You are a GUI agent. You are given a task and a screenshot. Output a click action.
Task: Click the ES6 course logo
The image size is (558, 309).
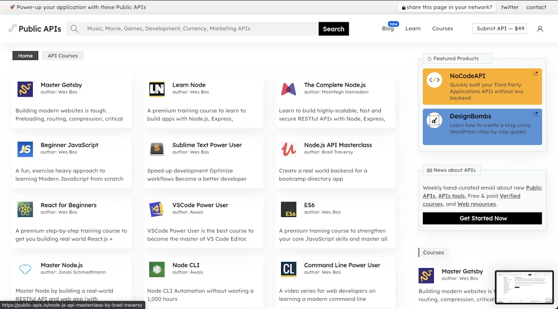tap(289, 209)
